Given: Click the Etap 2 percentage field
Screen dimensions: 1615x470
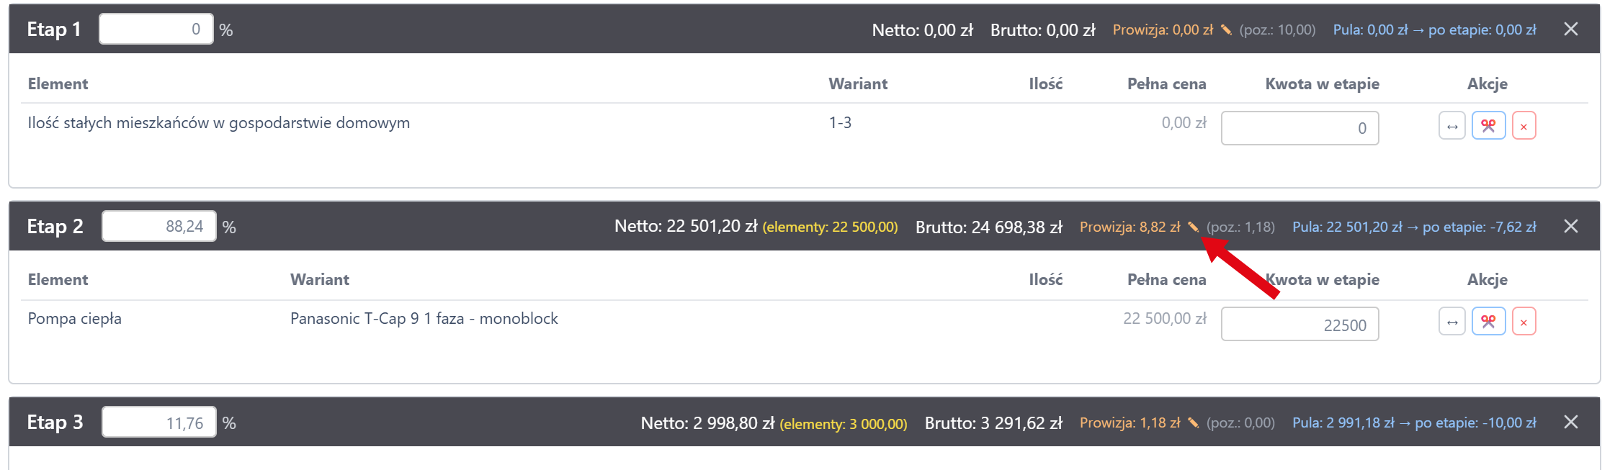Looking at the screenshot, I should pos(159,227).
